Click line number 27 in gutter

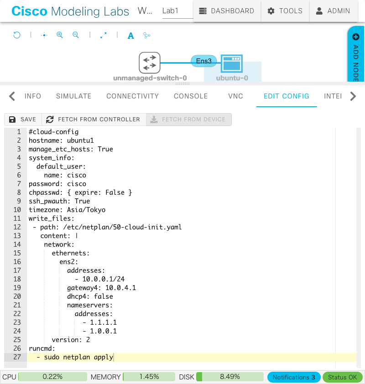click(x=17, y=357)
